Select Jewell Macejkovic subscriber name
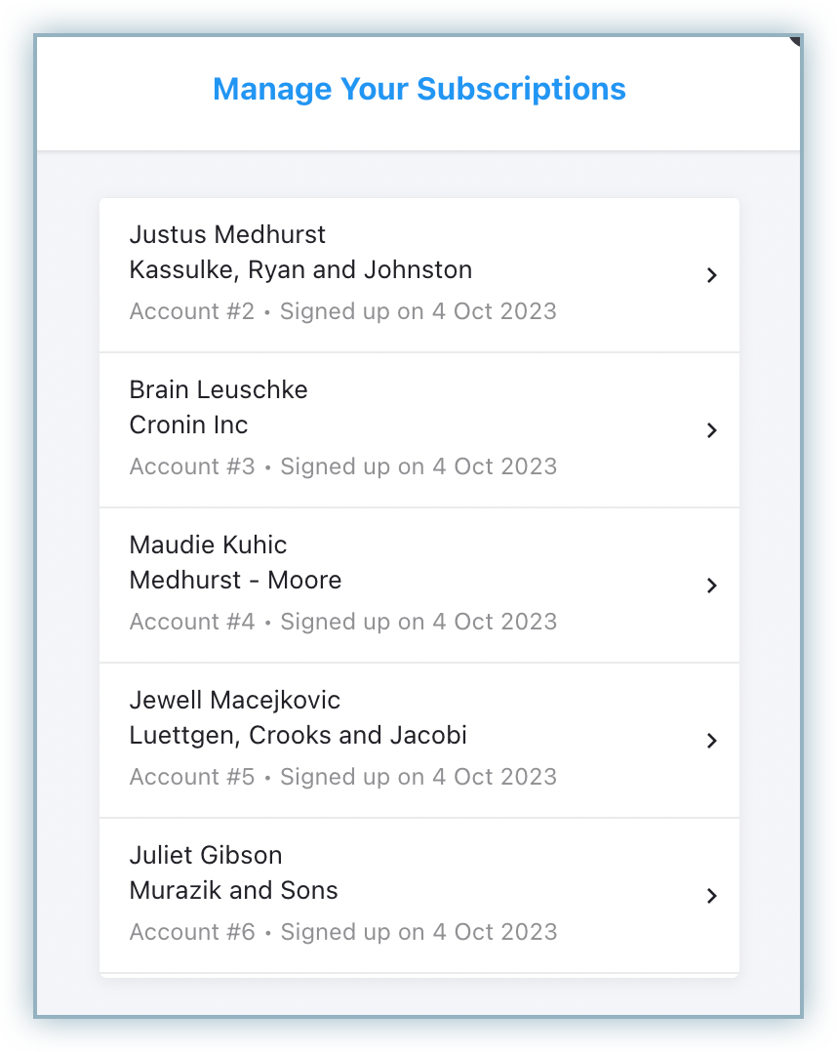837x1052 pixels. pyautogui.click(x=235, y=700)
